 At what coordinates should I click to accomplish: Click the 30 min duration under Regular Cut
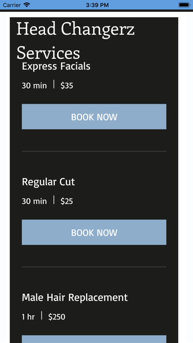34,201
